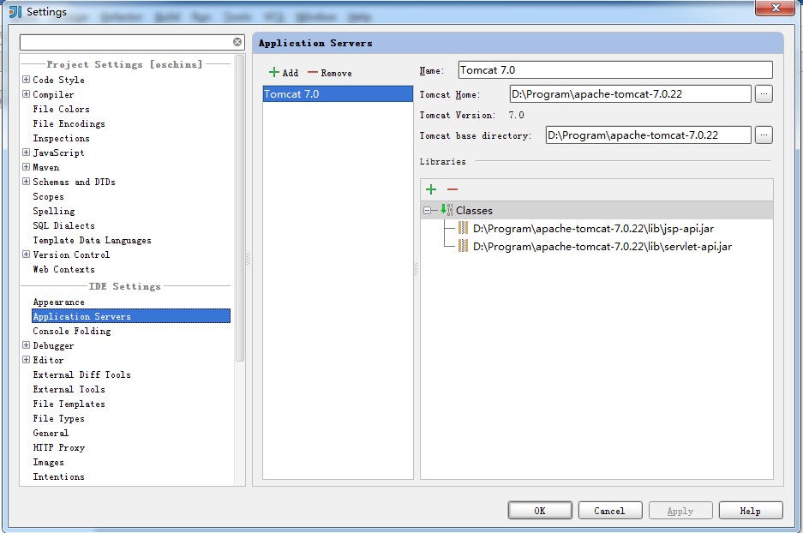Open Intentions settings

point(58,476)
